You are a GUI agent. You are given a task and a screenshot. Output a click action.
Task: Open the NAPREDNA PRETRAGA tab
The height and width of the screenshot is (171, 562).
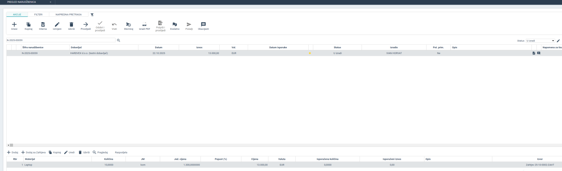pos(68,14)
